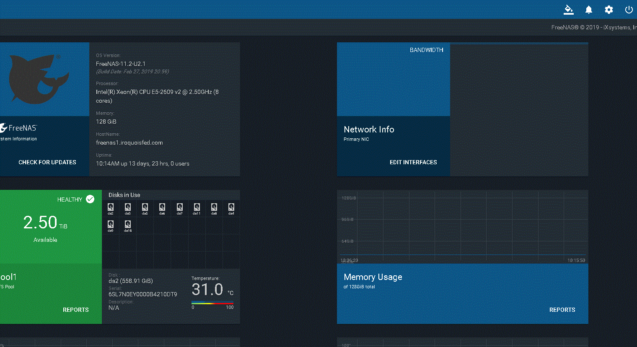Click the power button icon
The width and height of the screenshot is (637, 347).
click(x=629, y=10)
